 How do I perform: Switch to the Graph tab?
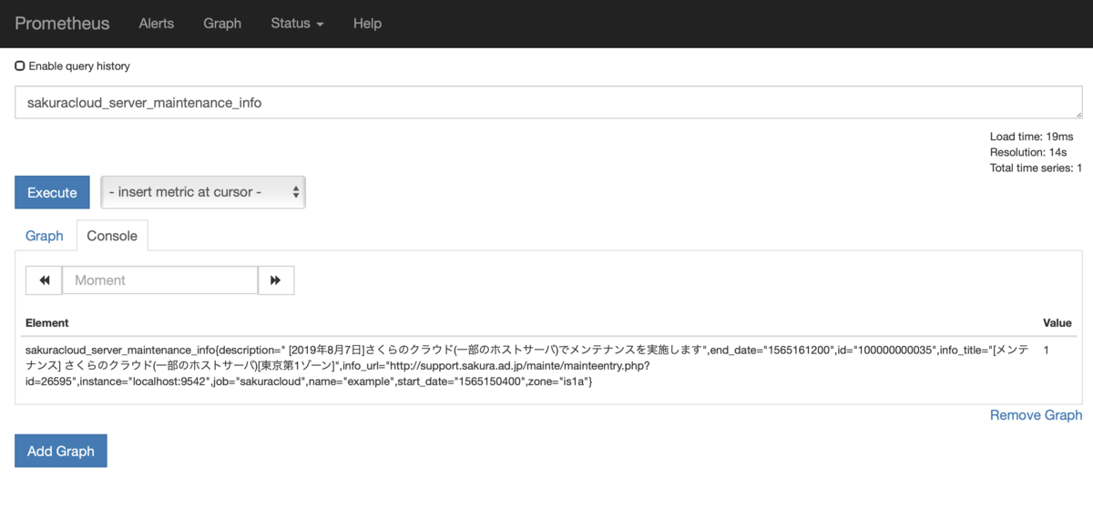tap(45, 236)
